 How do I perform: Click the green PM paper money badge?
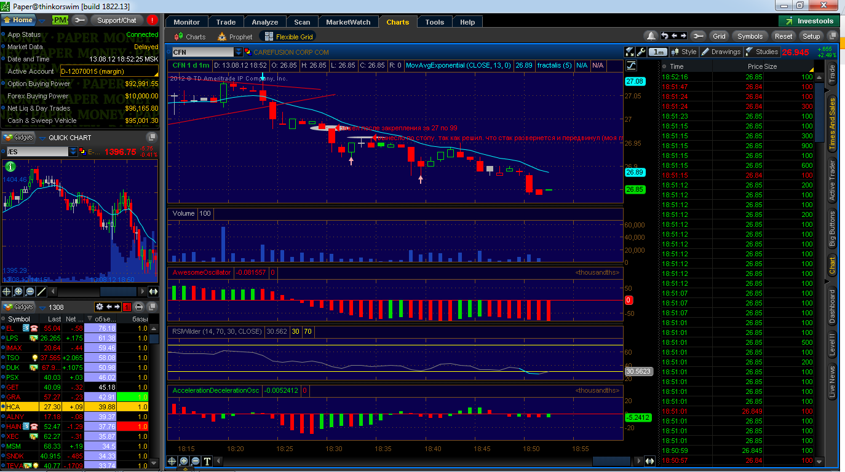[60, 20]
